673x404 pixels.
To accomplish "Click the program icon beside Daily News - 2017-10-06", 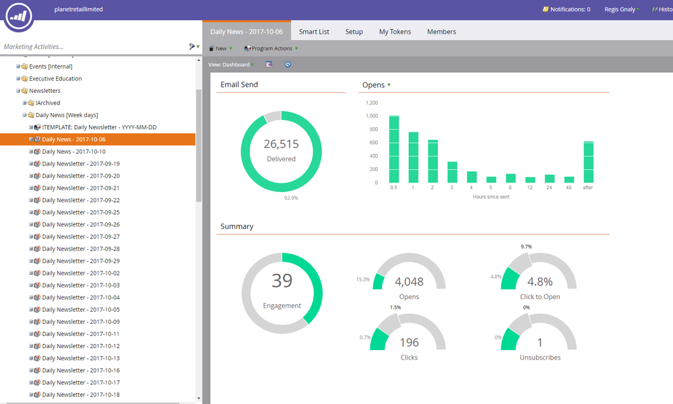I will (37, 139).
